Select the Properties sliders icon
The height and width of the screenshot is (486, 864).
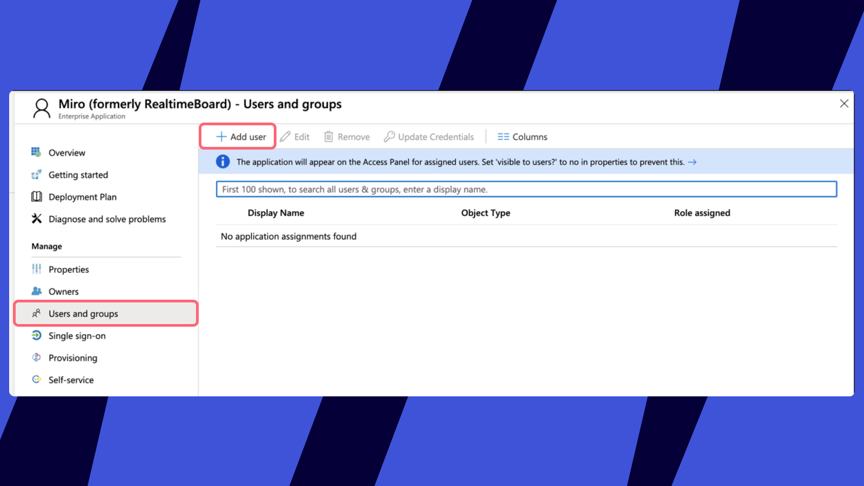[x=36, y=269]
